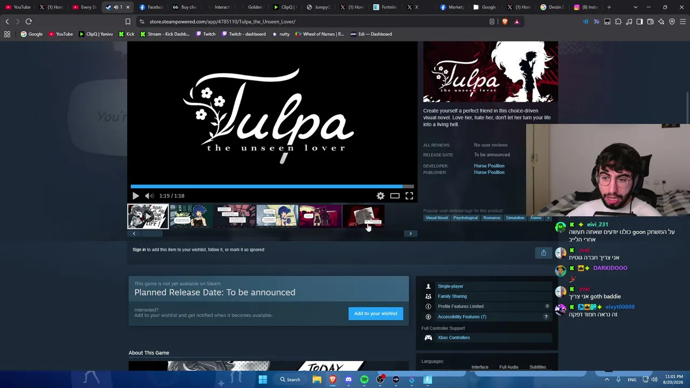Open the Romance tag
690x388 pixels.
492,218
